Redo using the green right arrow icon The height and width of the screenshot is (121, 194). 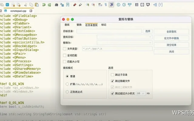pos(49,5)
